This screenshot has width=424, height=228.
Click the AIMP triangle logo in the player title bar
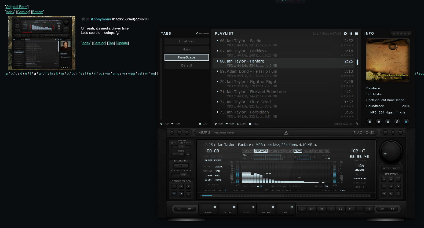pos(286,133)
